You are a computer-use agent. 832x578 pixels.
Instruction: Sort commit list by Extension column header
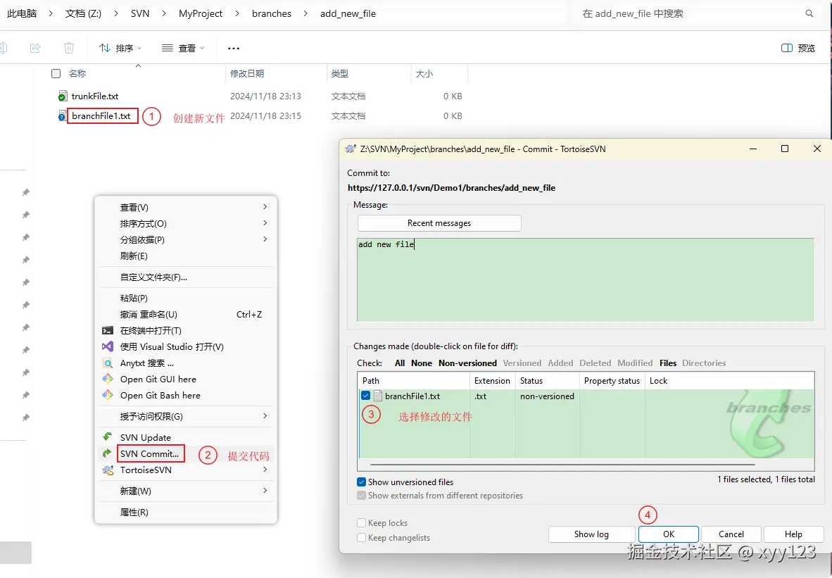[x=493, y=381]
